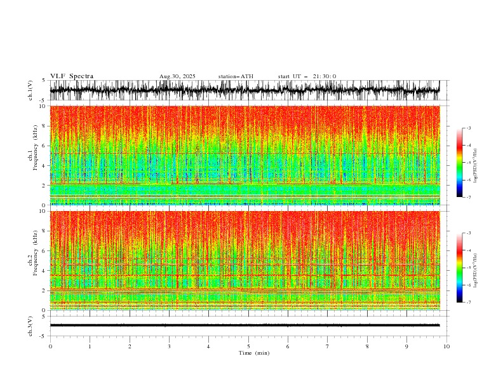The height and width of the screenshot is (389, 503).
Task: Click the ch.2 "Frequency (kHz)" axis label
Action: pyautogui.click(x=36, y=253)
